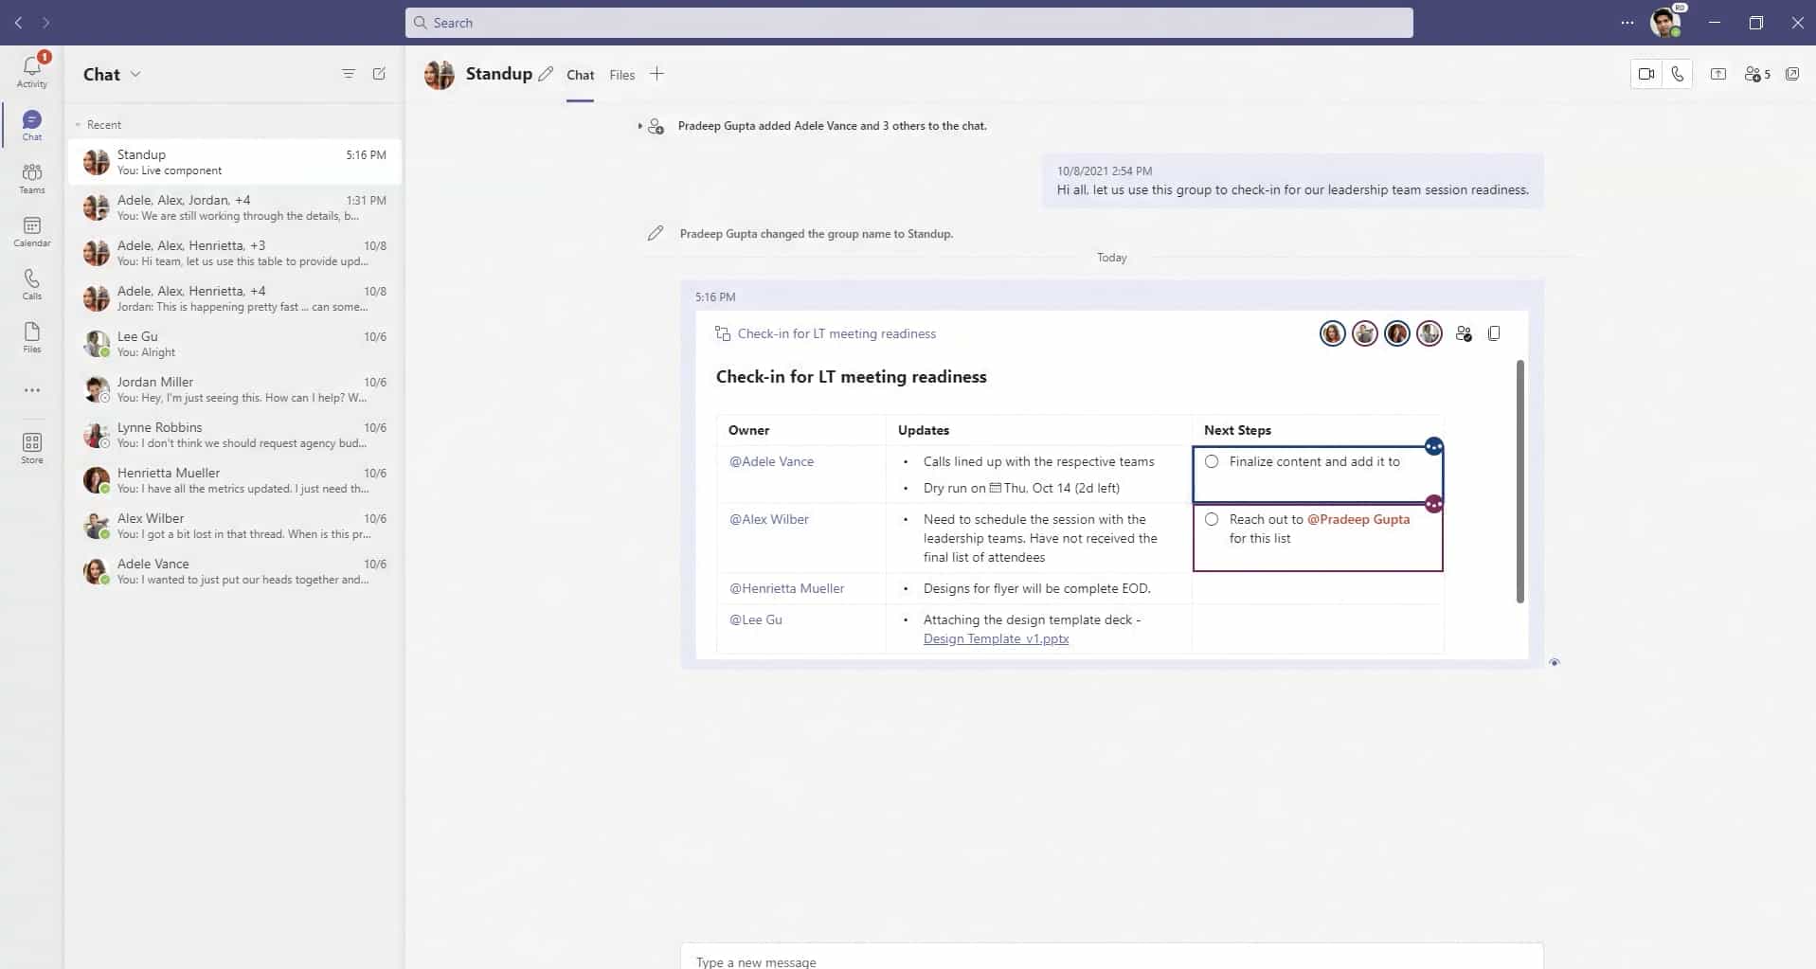Show more apps ellipsis in sidebar

point(32,390)
